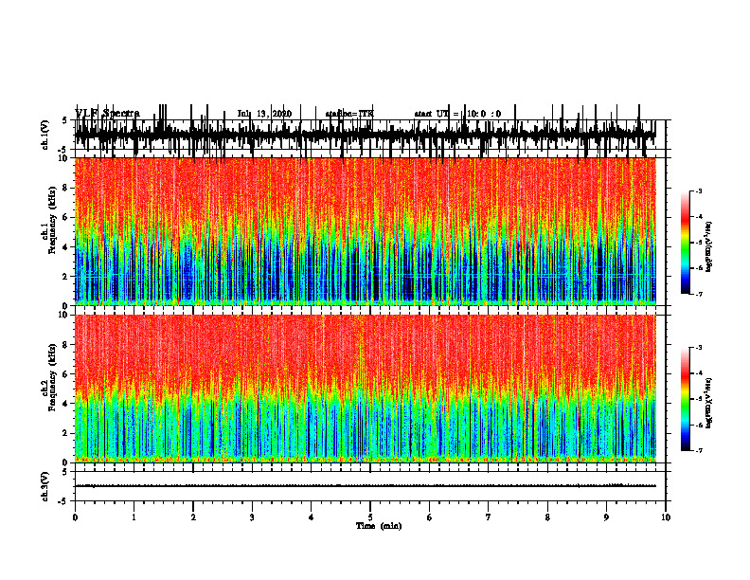
Task: Click the ch.2 color bar log(PSD) unit label
Action: (709, 403)
